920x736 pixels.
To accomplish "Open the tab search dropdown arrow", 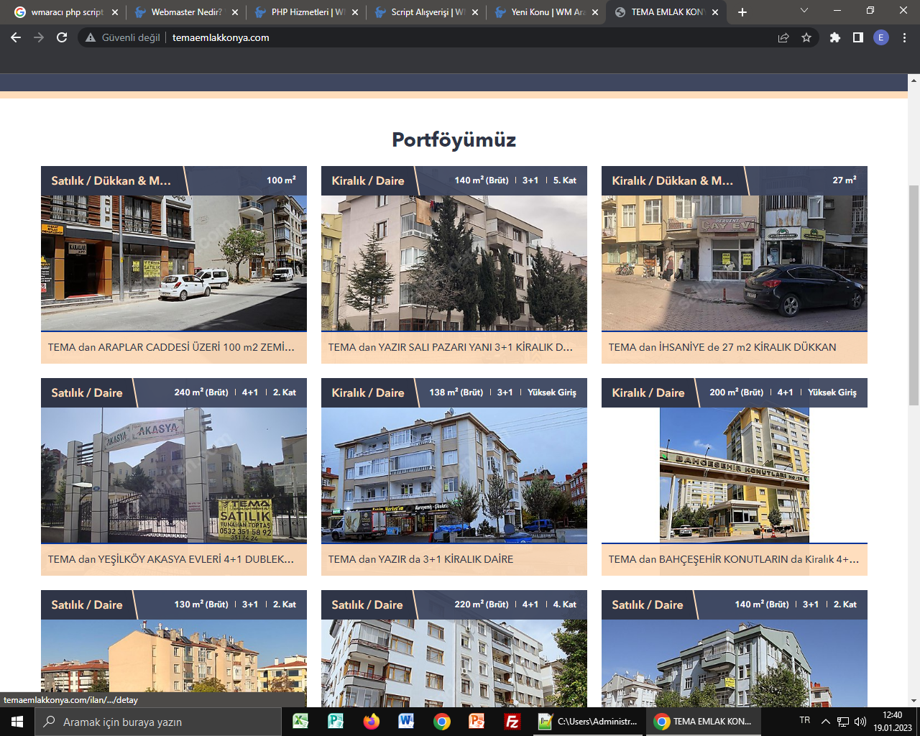I will click(x=804, y=11).
